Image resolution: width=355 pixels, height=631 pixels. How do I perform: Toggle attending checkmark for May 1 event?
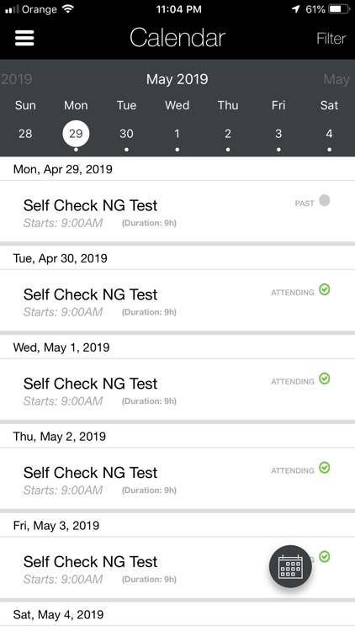point(325,379)
